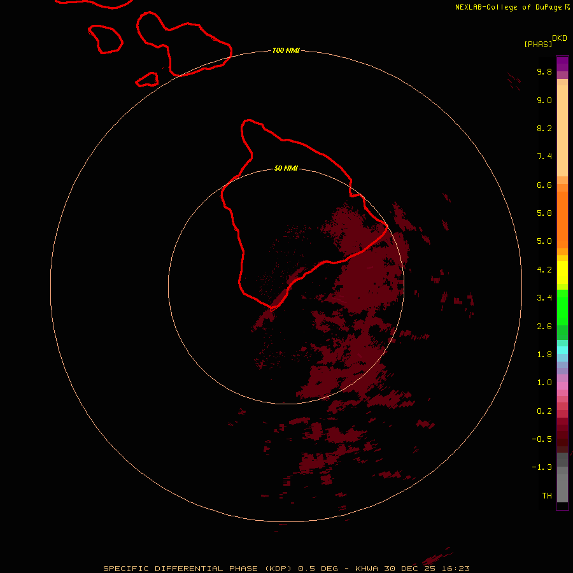Select the 9.0 value on color scale
Image resolution: width=573 pixels, height=573 pixels.
coord(544,100)
